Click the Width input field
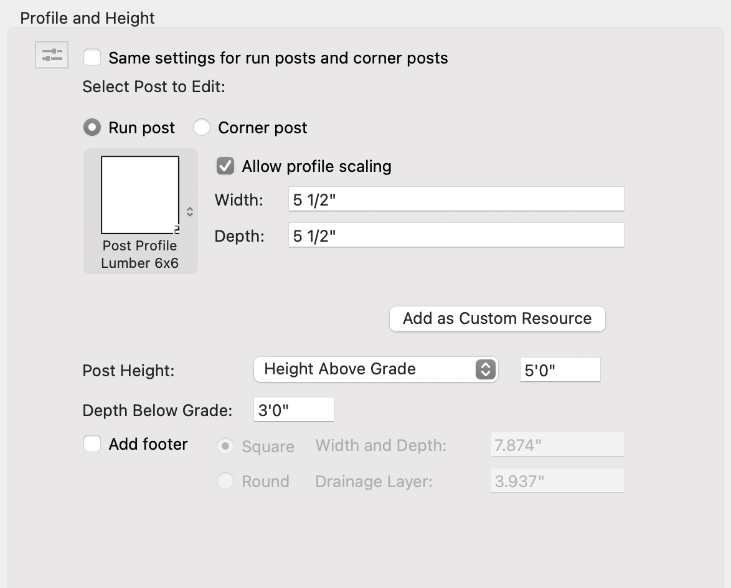This screenshot has height=588, width=731. coord(455,199)
